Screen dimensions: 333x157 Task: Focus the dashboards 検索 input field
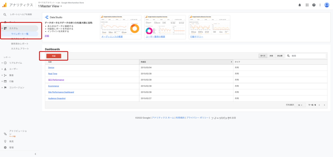(x=308, y=56)
